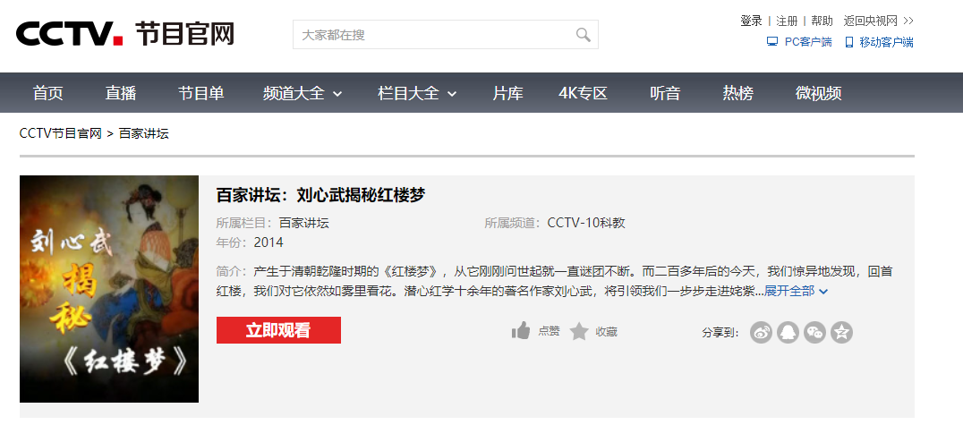Open 节目单 in navigation bar
The width and height of the screenshot is (963, 442).
point(200,93)
